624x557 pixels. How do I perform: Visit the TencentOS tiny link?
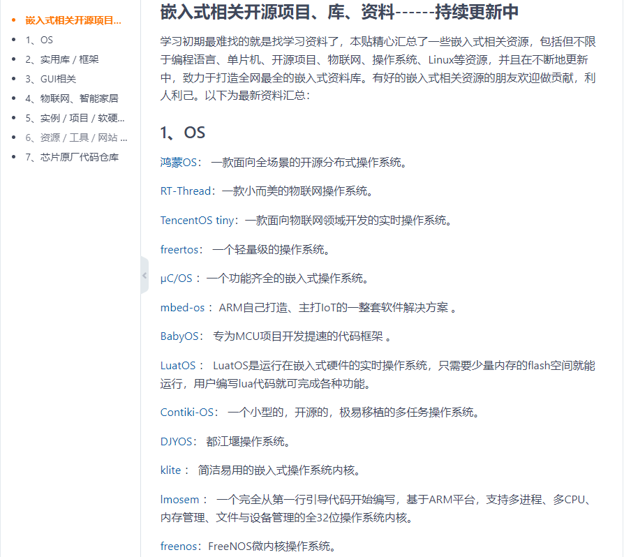(x=197, y=221)
